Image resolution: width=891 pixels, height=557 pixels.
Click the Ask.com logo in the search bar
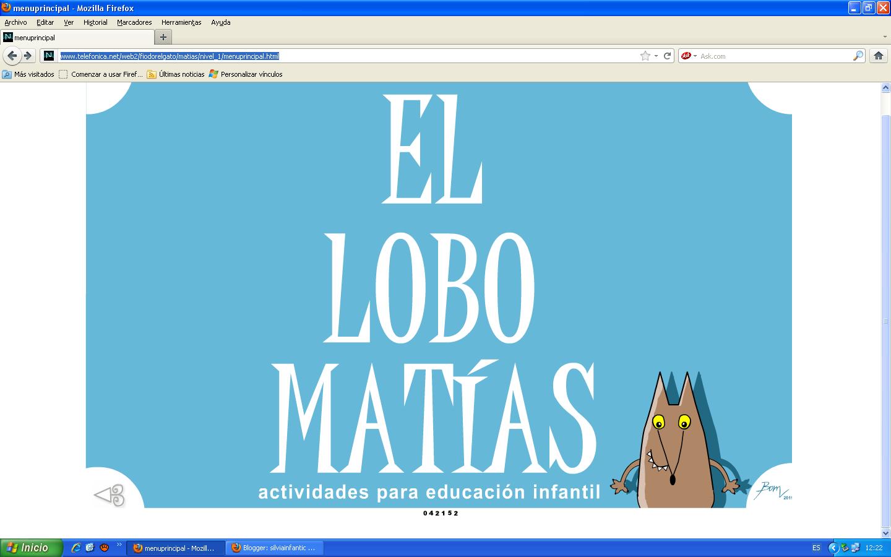click(x=687, y=56)
